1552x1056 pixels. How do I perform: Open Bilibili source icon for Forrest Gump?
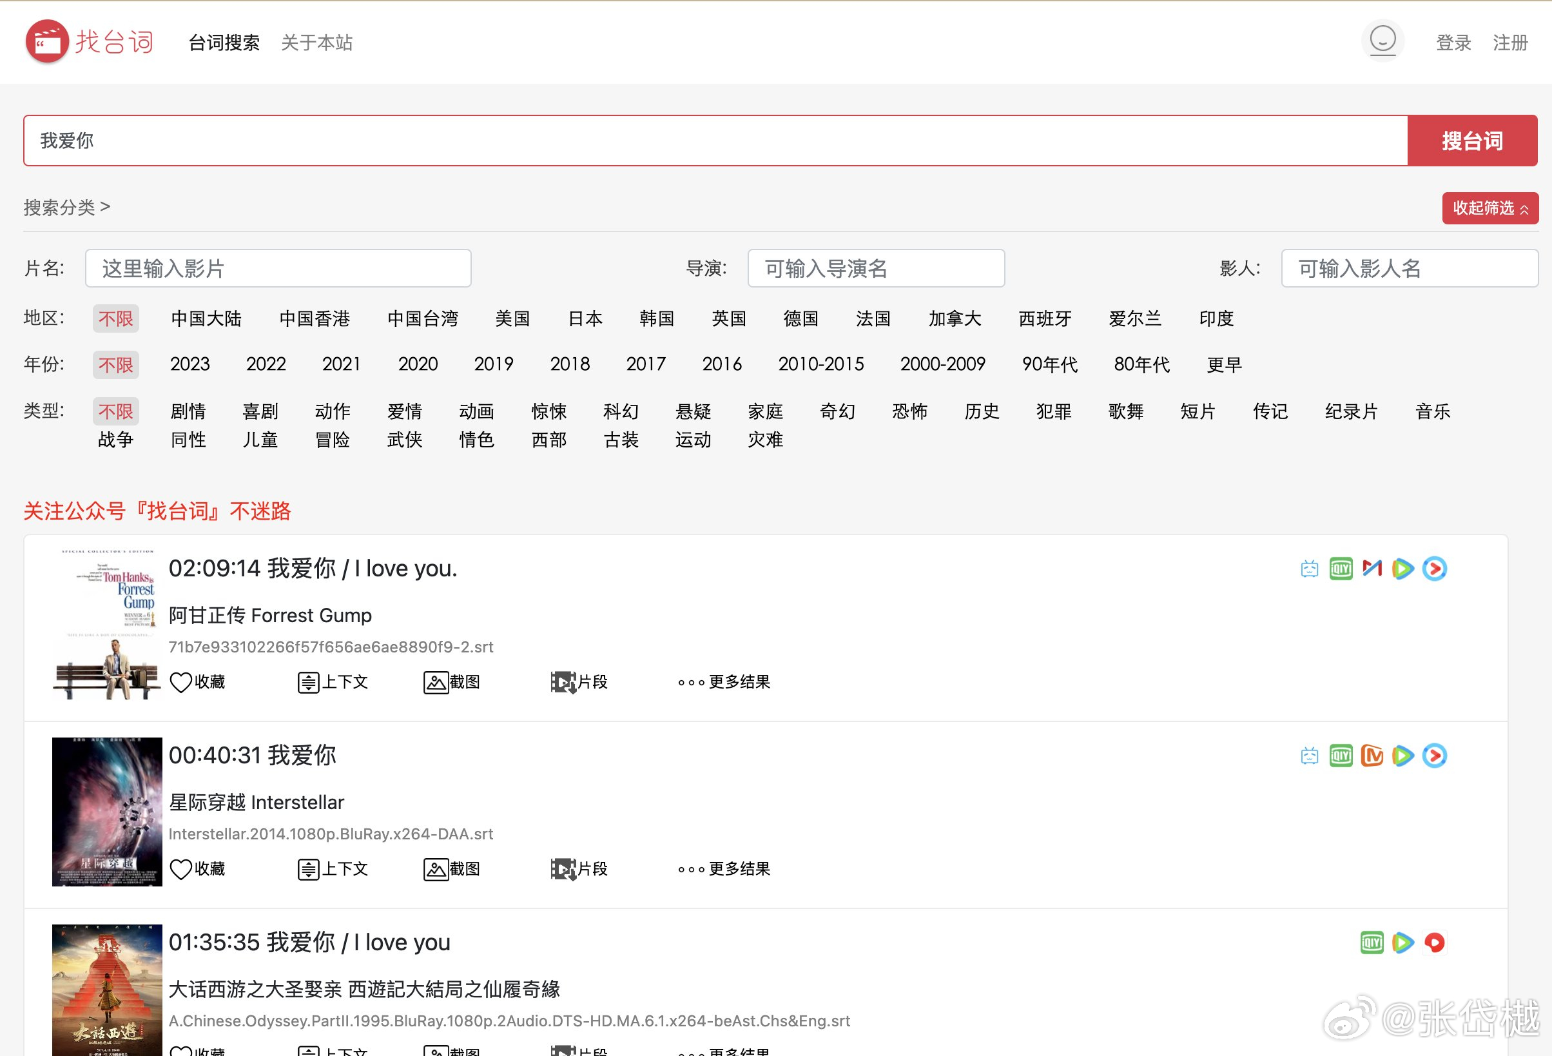point(1310,569)
